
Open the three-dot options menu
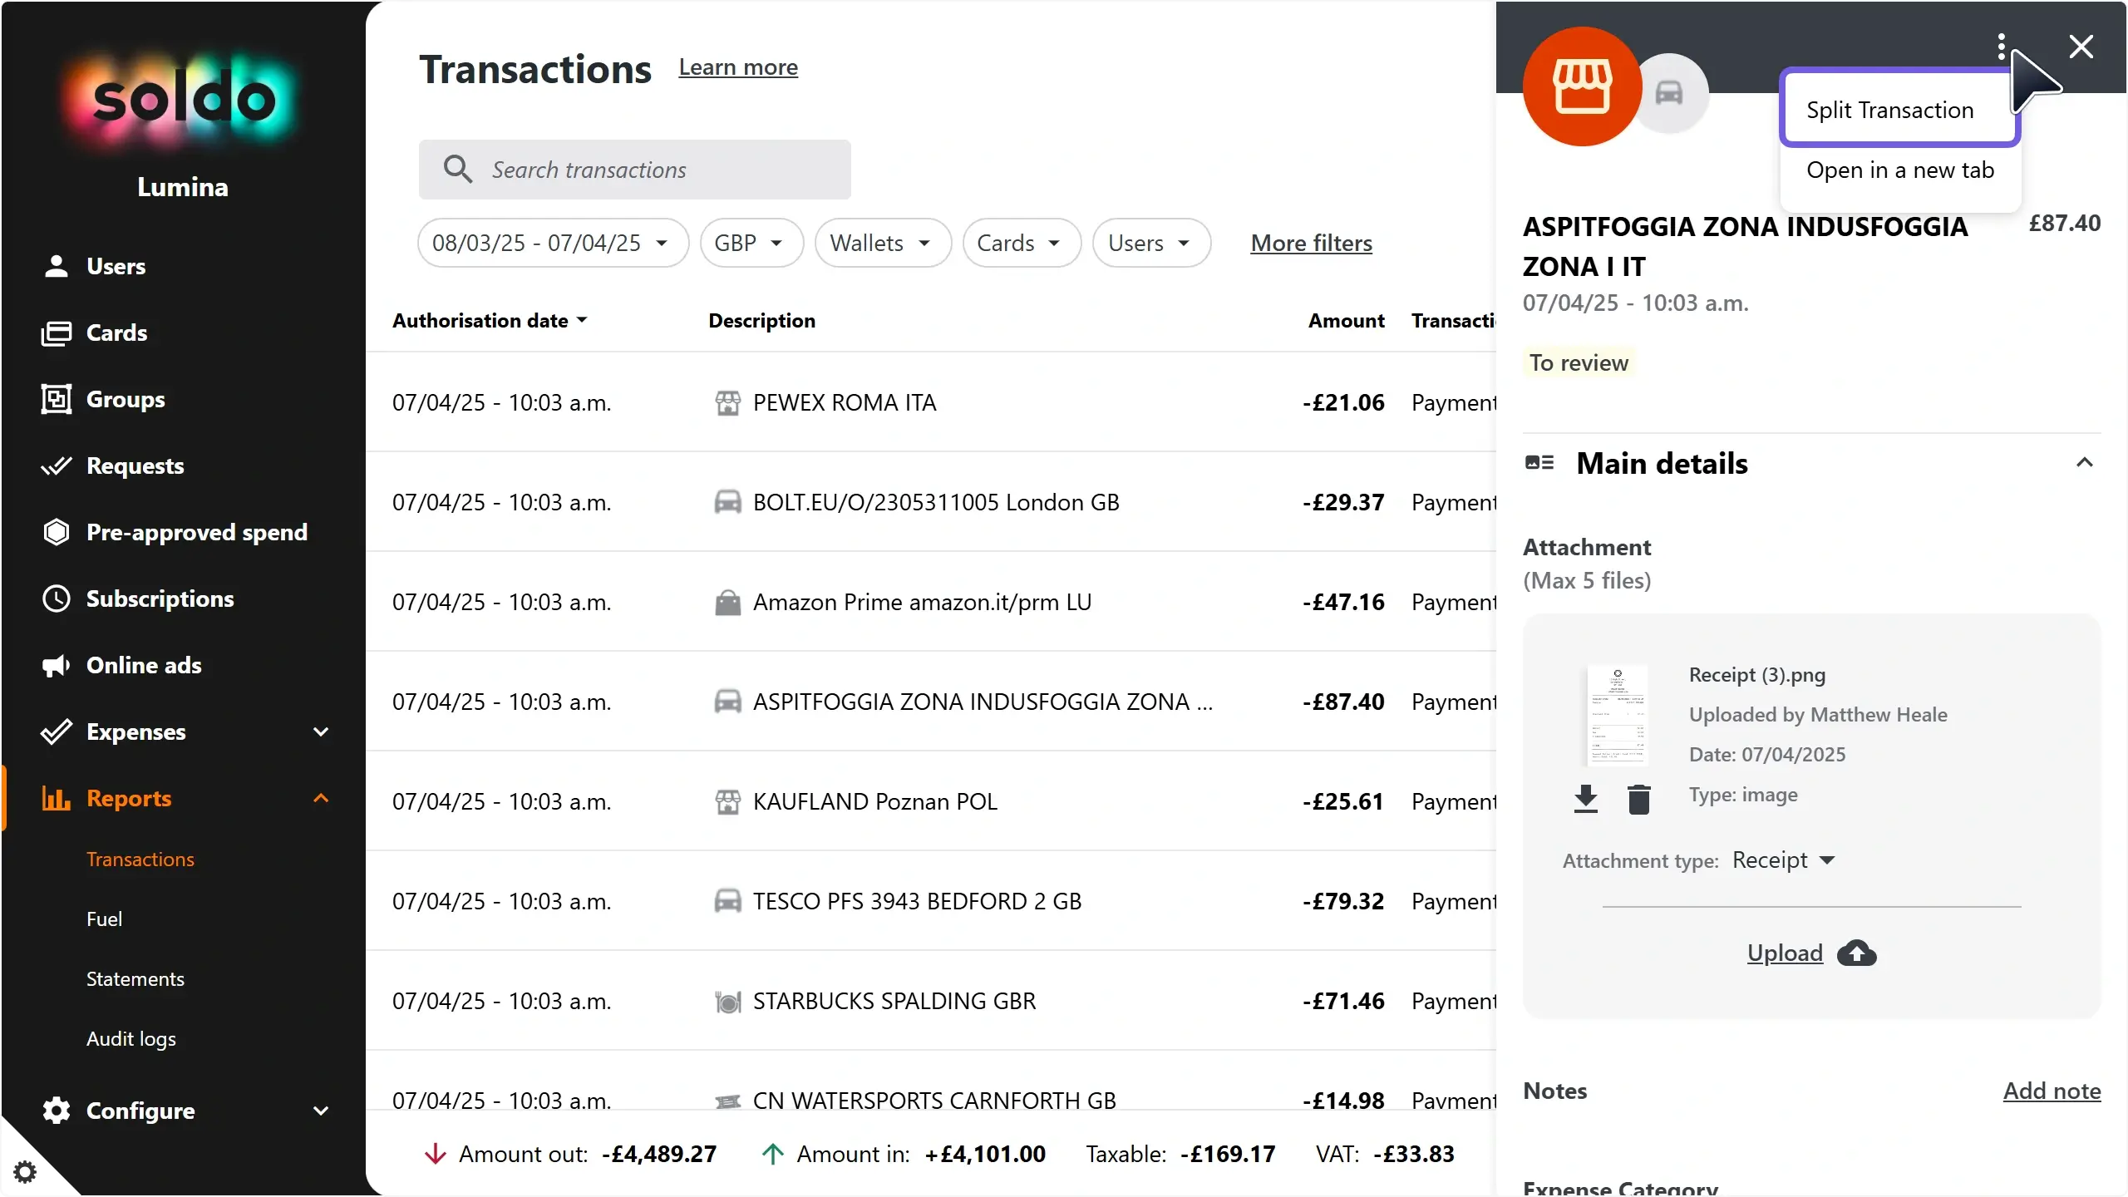click(2002, 47)
